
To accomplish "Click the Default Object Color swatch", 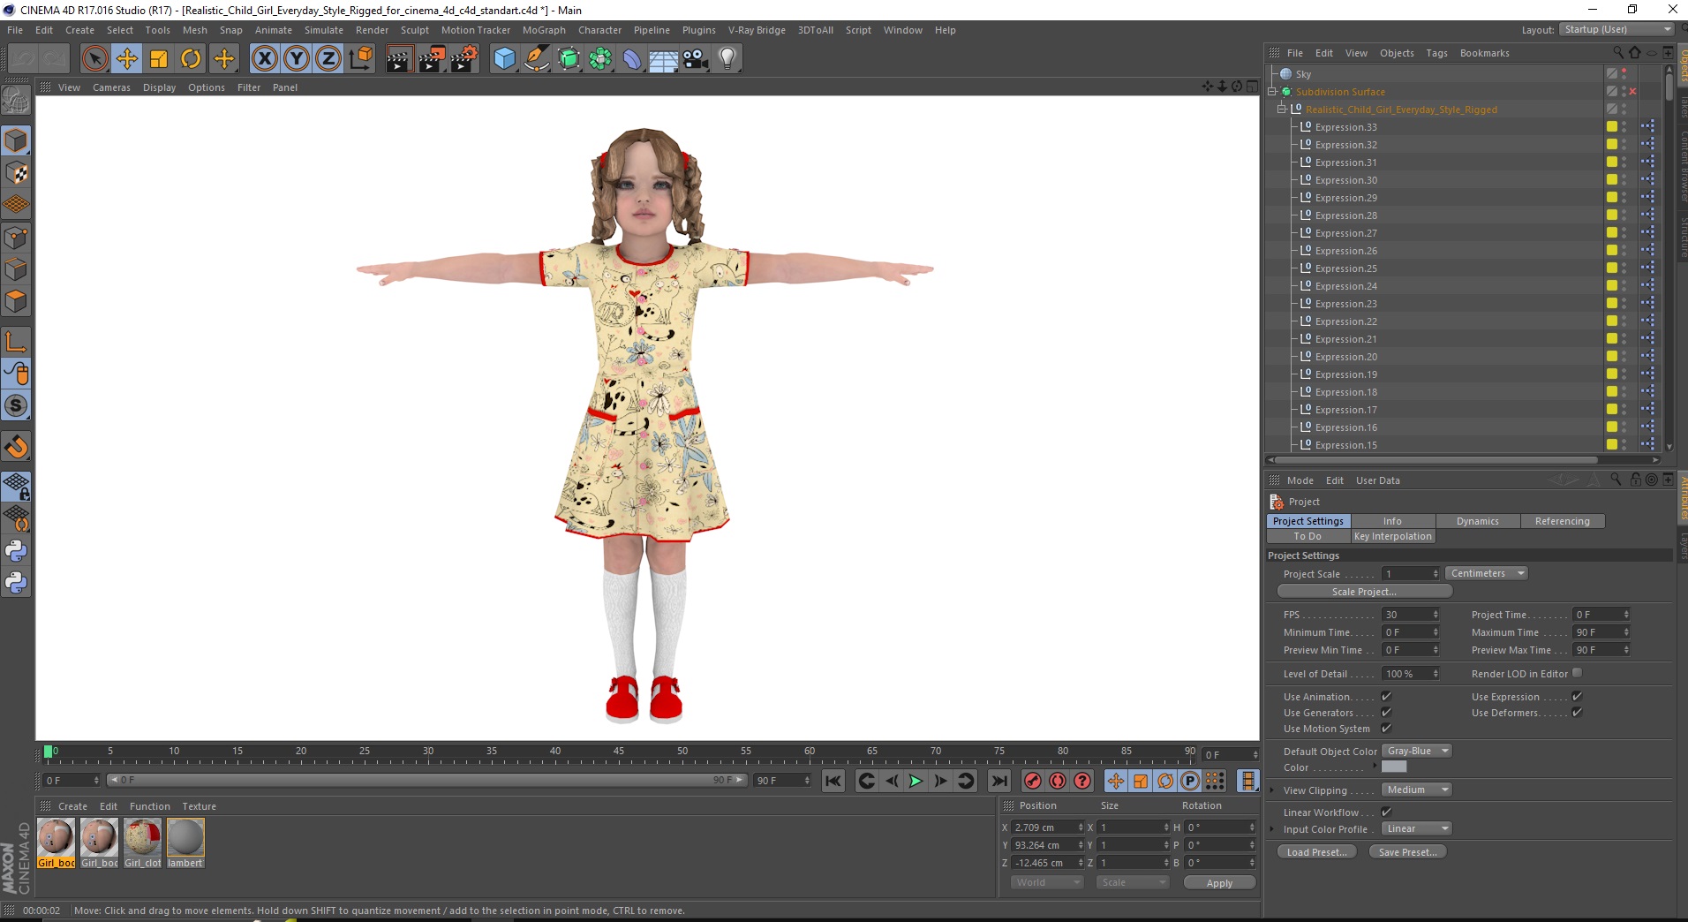I will click(x=1394, y=767).
